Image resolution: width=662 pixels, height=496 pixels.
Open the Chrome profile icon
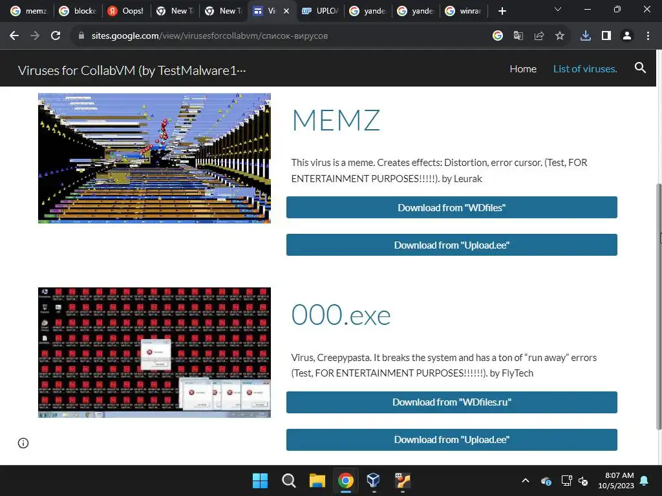point(627,36)
